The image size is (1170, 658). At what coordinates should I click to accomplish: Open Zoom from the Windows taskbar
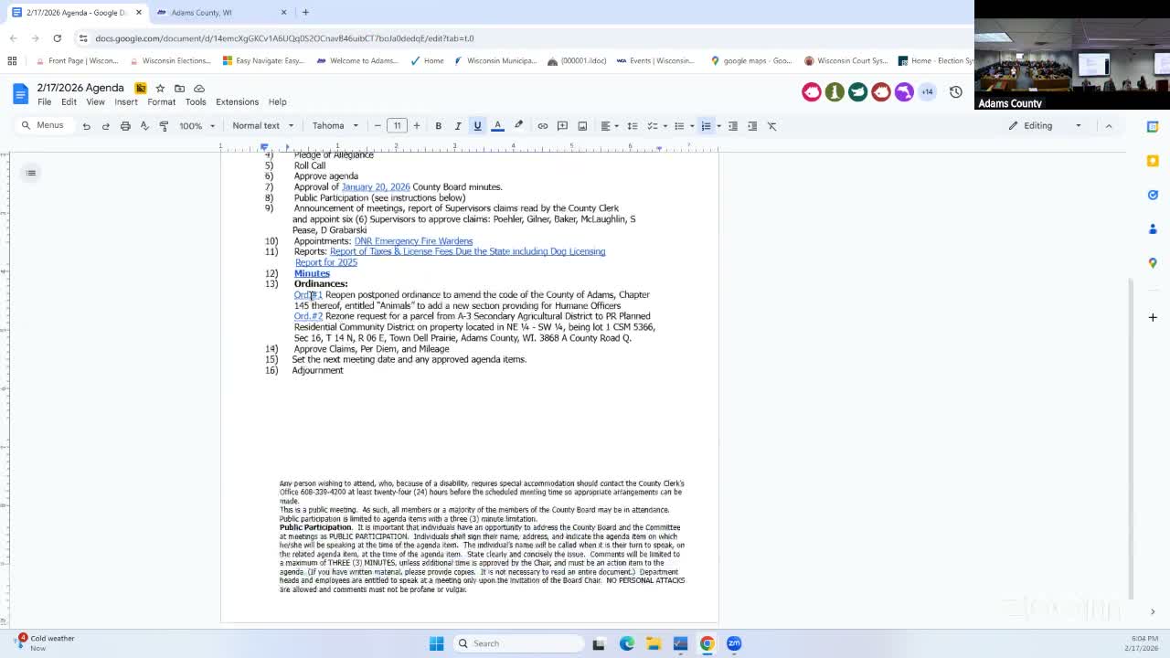[734, 643]
